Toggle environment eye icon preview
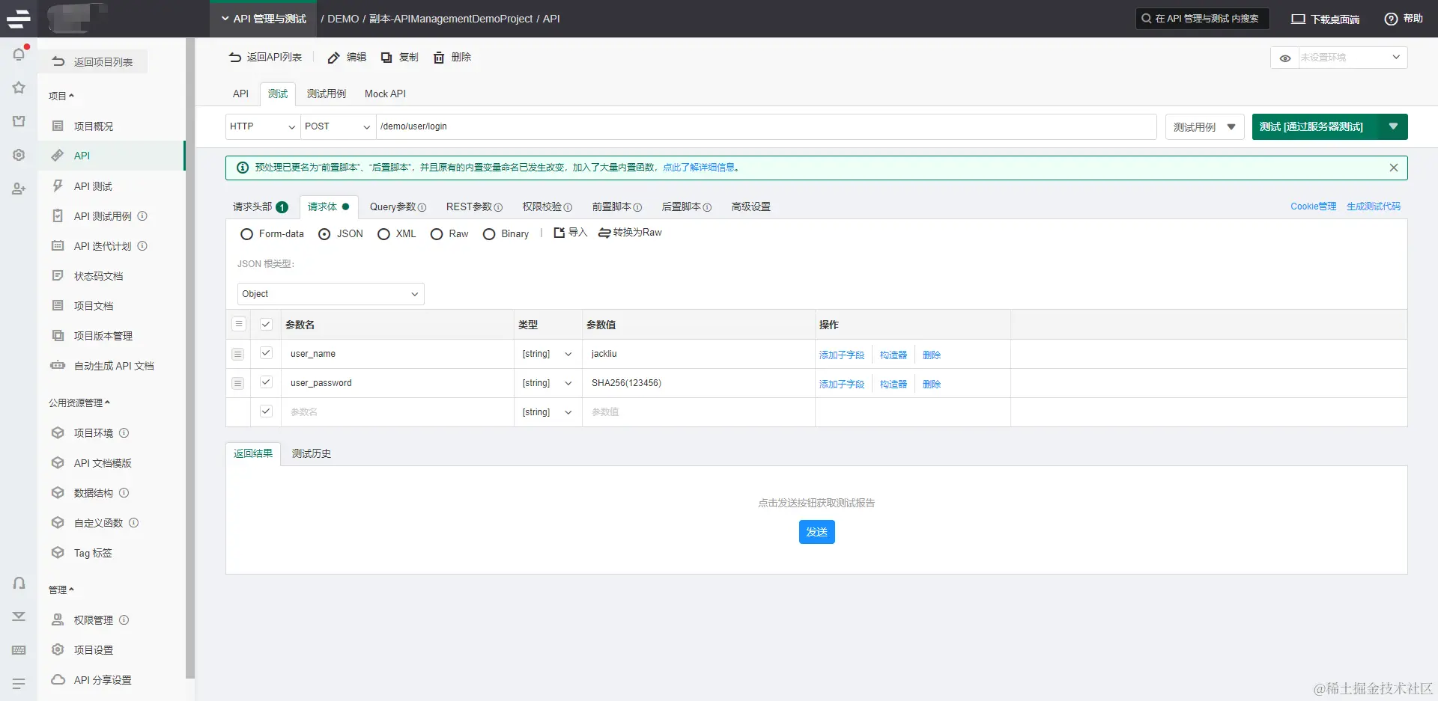 [1285, 58]
